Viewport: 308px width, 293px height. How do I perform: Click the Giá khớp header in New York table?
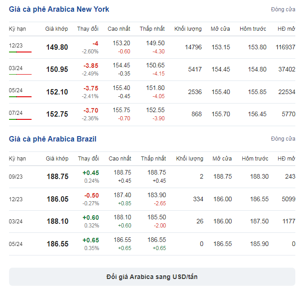click(x=57, y=29)
